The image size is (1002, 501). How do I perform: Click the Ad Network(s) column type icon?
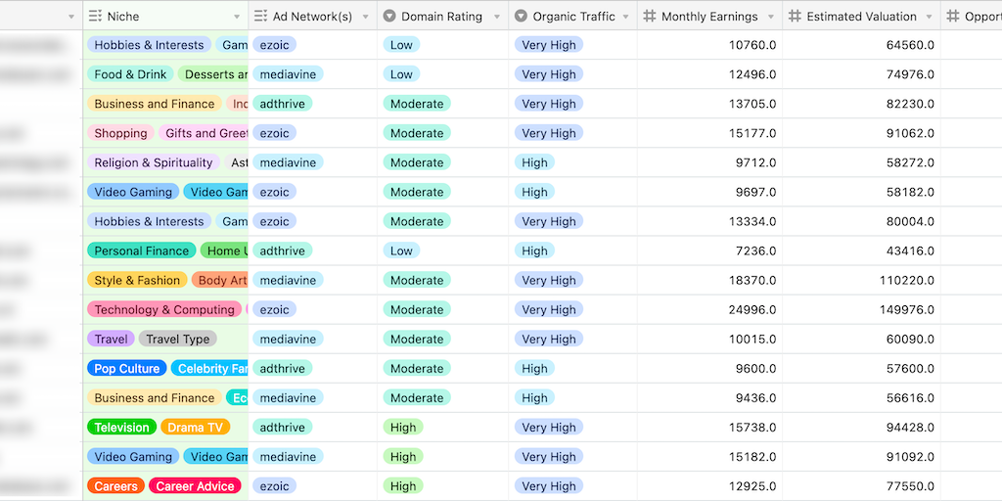pyautogui.click(x=260, y=17)
